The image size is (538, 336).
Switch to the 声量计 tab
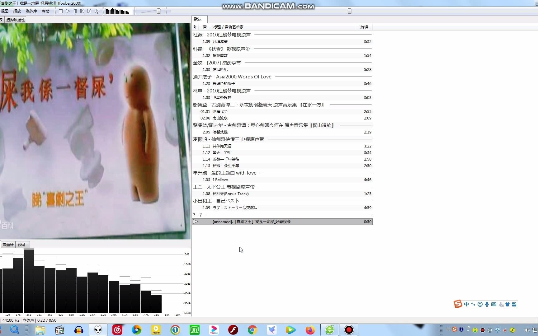click(8, 245)
